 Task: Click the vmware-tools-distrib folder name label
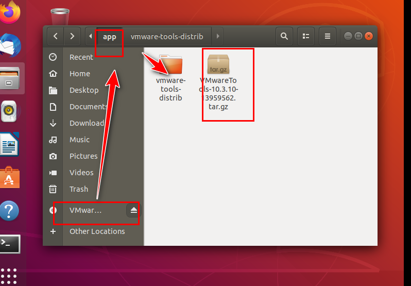[170, 89]
